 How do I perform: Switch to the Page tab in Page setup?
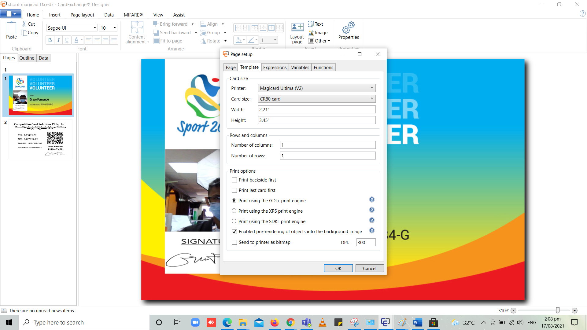(231, 67)
